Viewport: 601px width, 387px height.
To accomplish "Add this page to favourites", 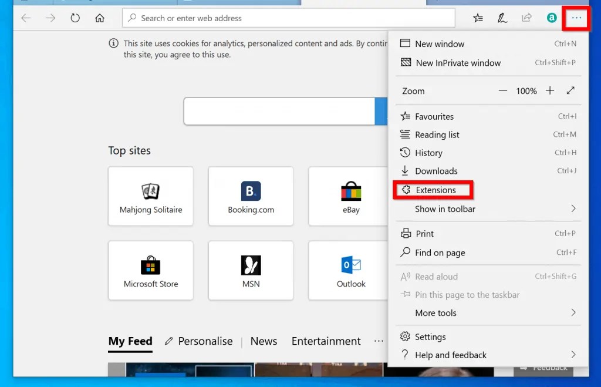I will click(x=478, y=18).
